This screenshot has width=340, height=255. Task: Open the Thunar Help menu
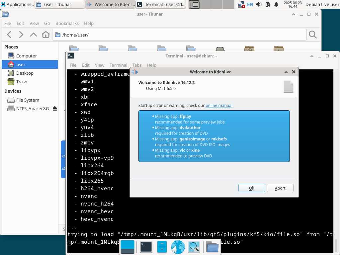click(89, 23)
